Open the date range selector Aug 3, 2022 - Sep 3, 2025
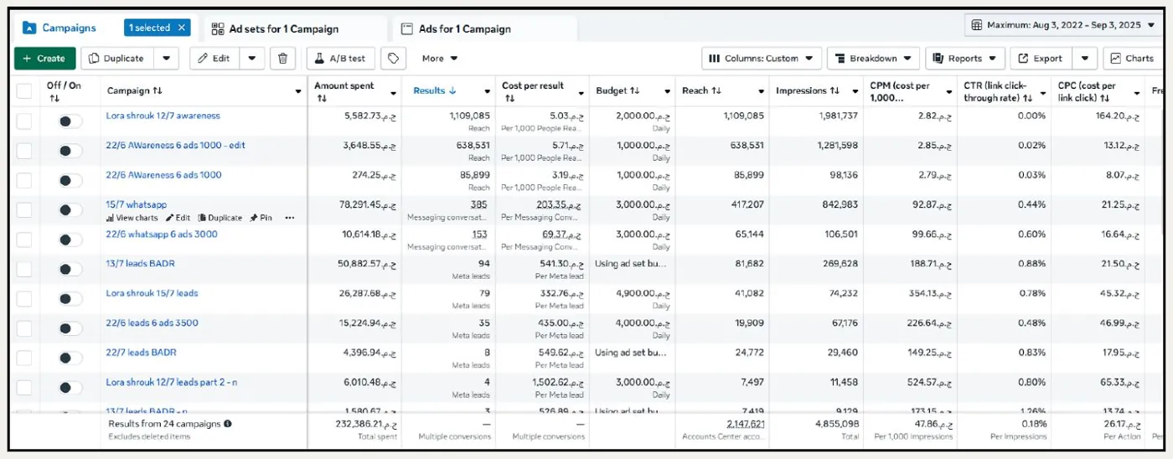 tap(1063, 25)
